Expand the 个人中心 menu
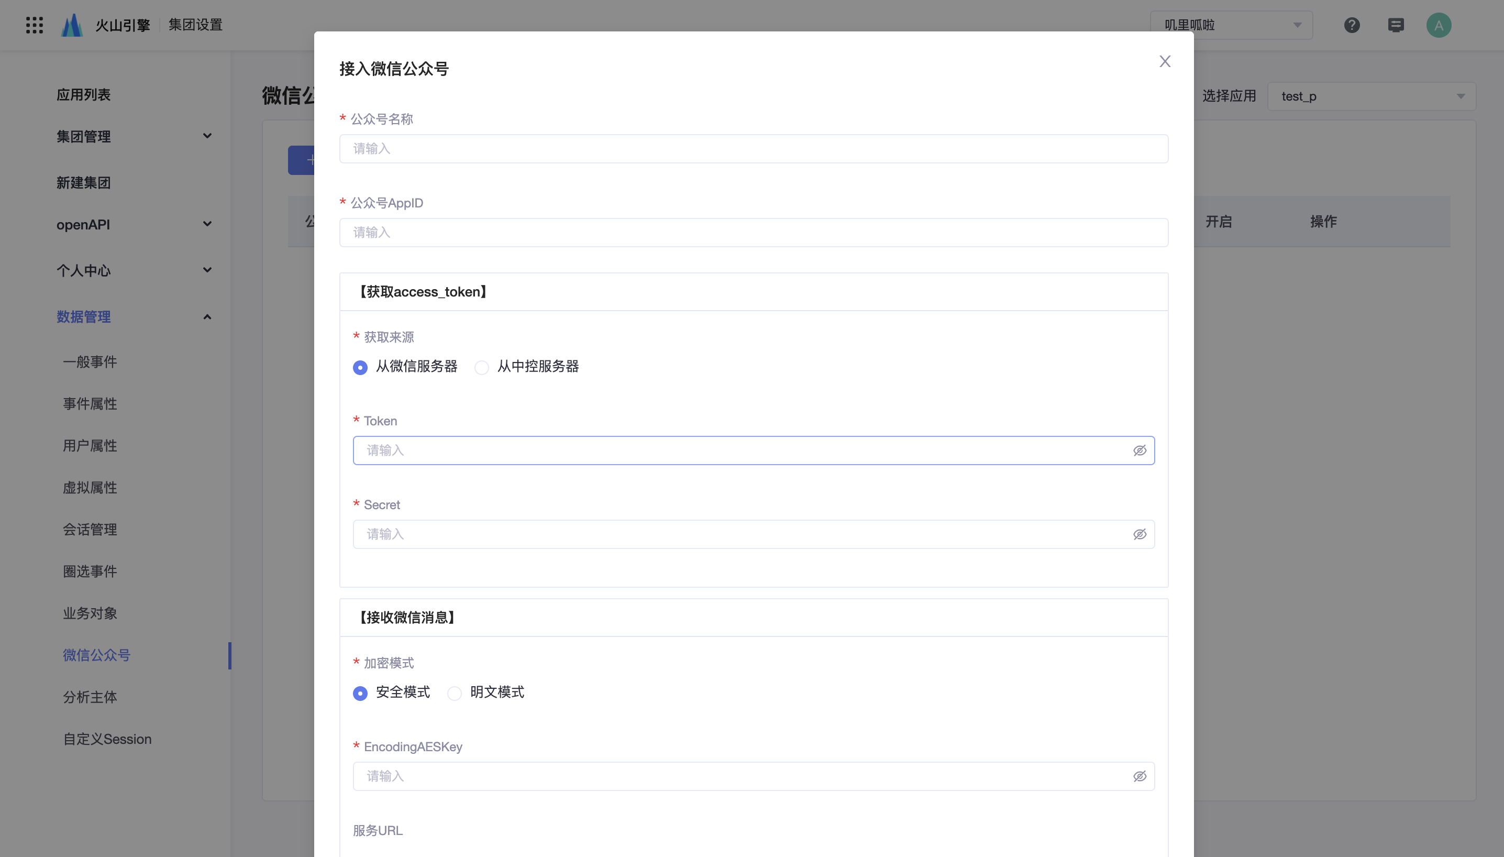This screenshot has width=1504, height=857. 134,270
